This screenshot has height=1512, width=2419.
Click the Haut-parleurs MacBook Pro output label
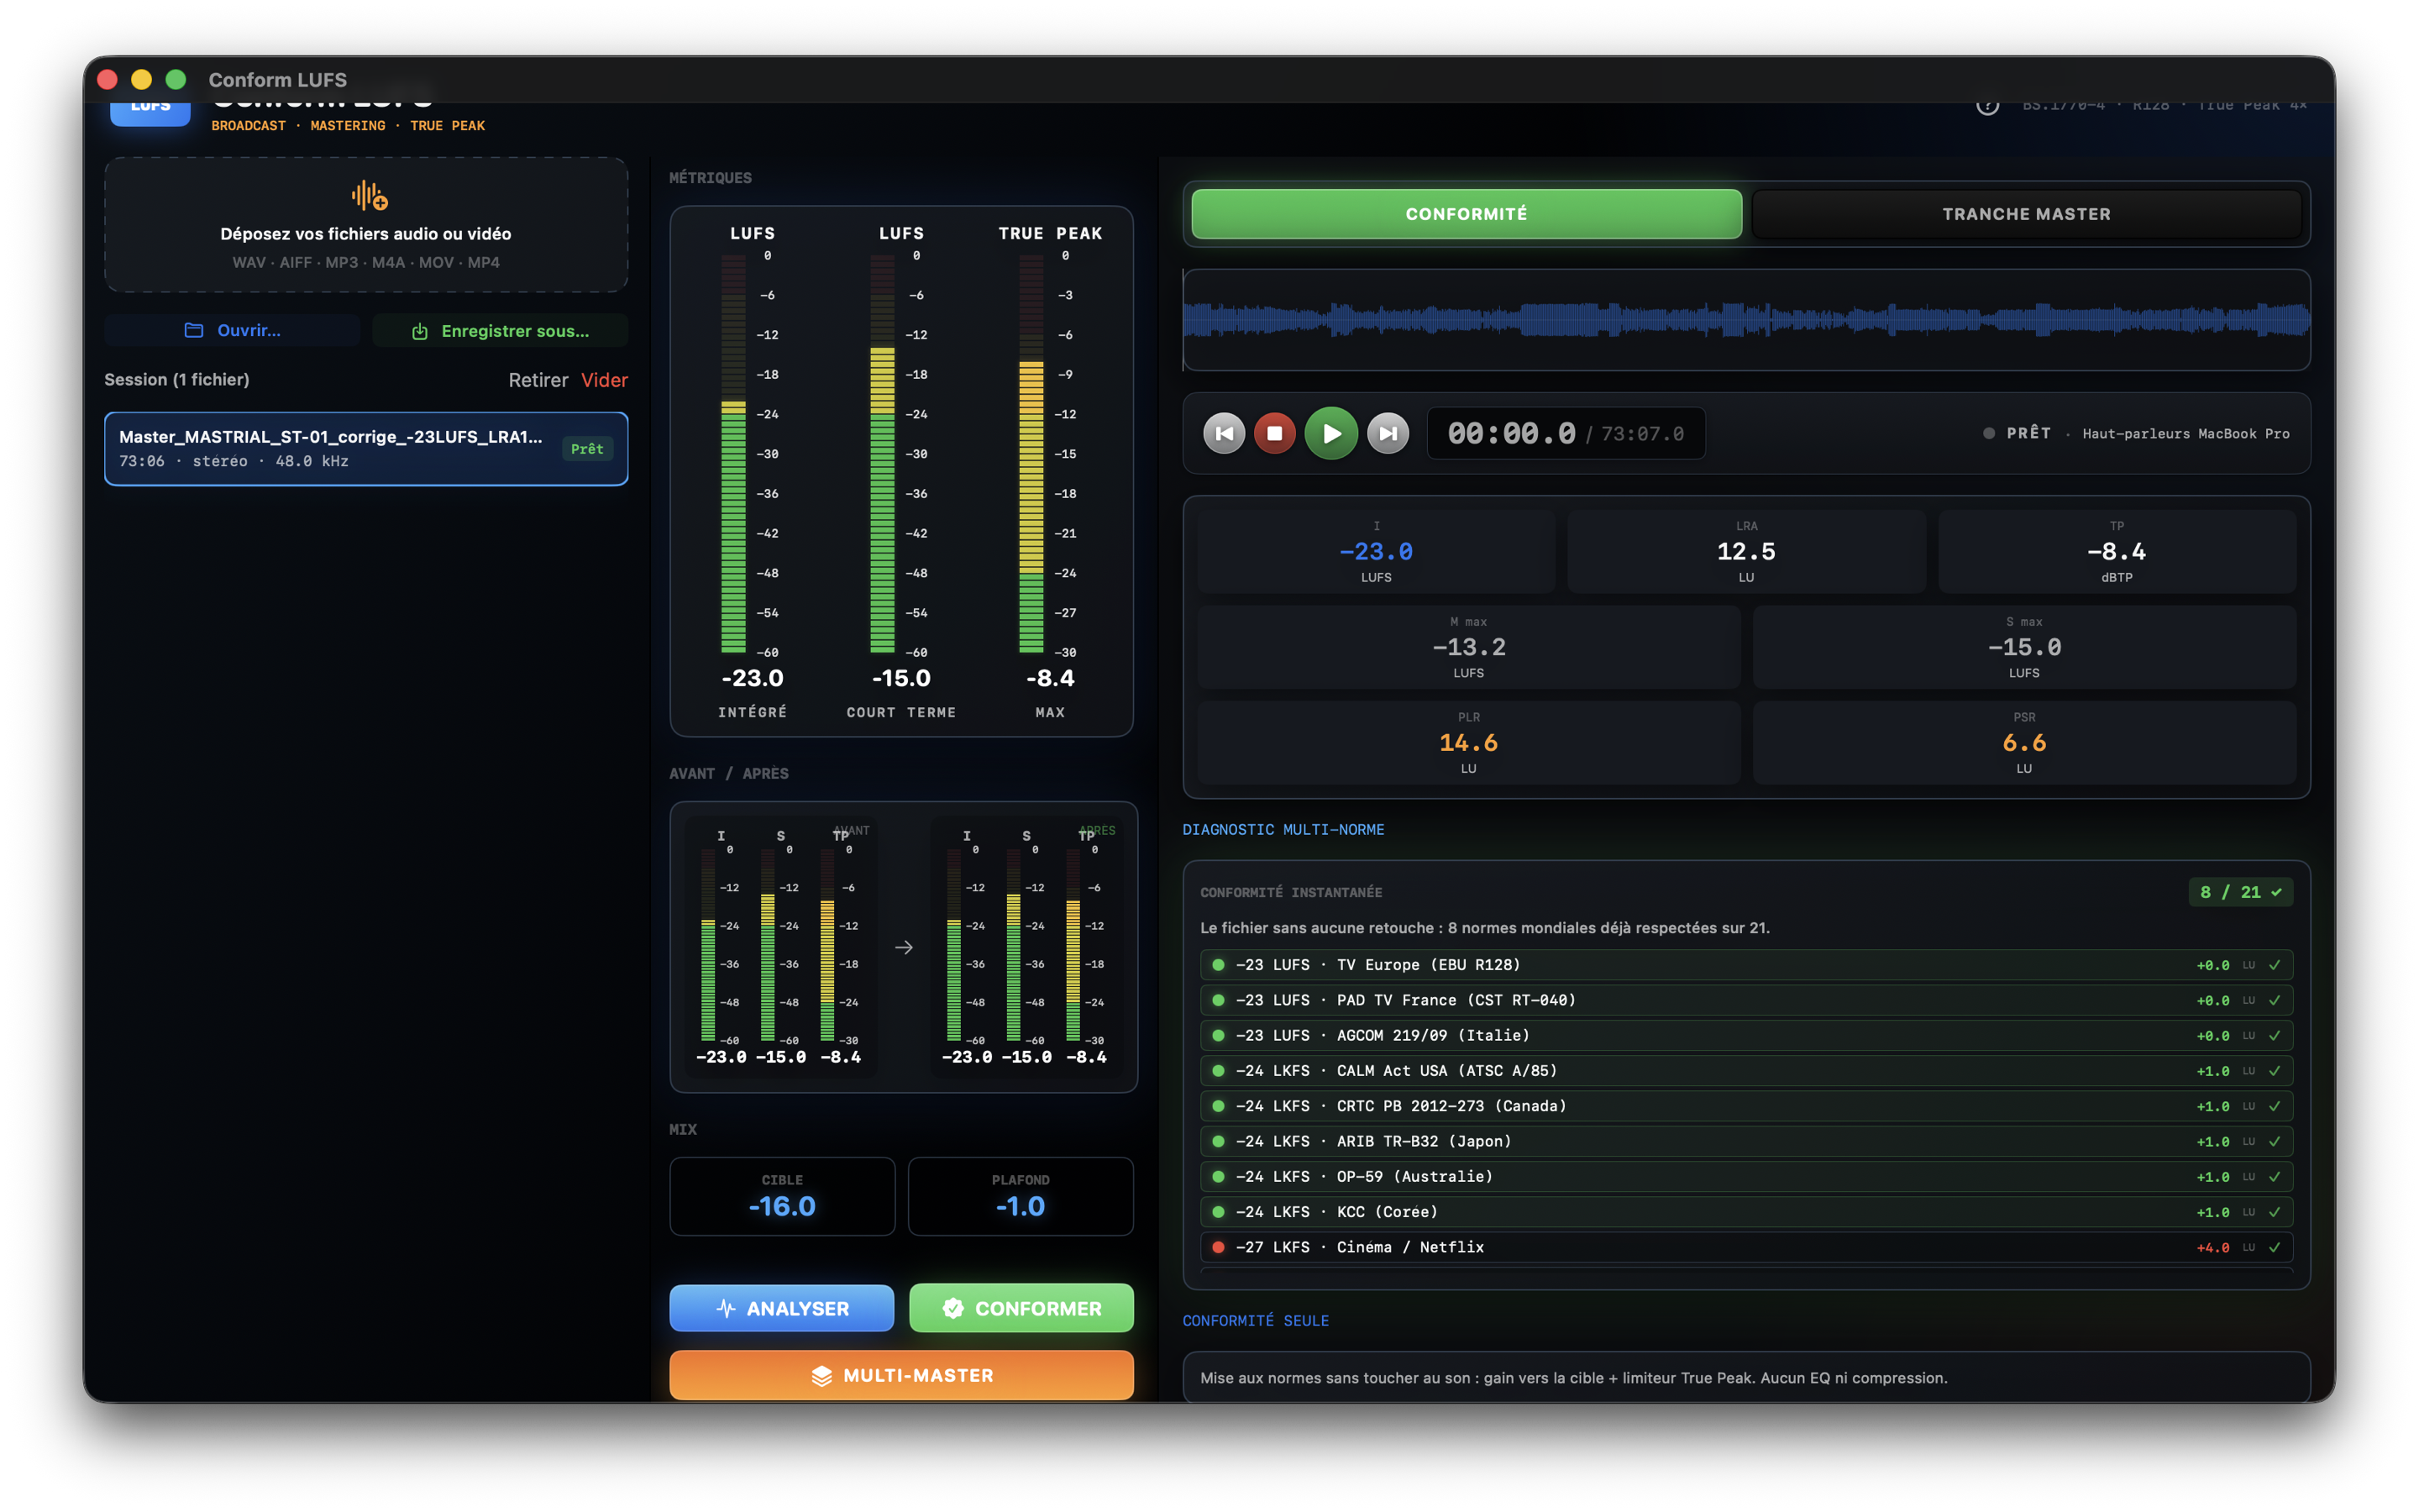(2185, 433)
